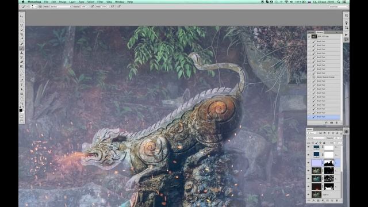Hide the teal-tinted thumbnail layer
The width and height of the screenshot is (368, 207).
(x=309, y=178)
